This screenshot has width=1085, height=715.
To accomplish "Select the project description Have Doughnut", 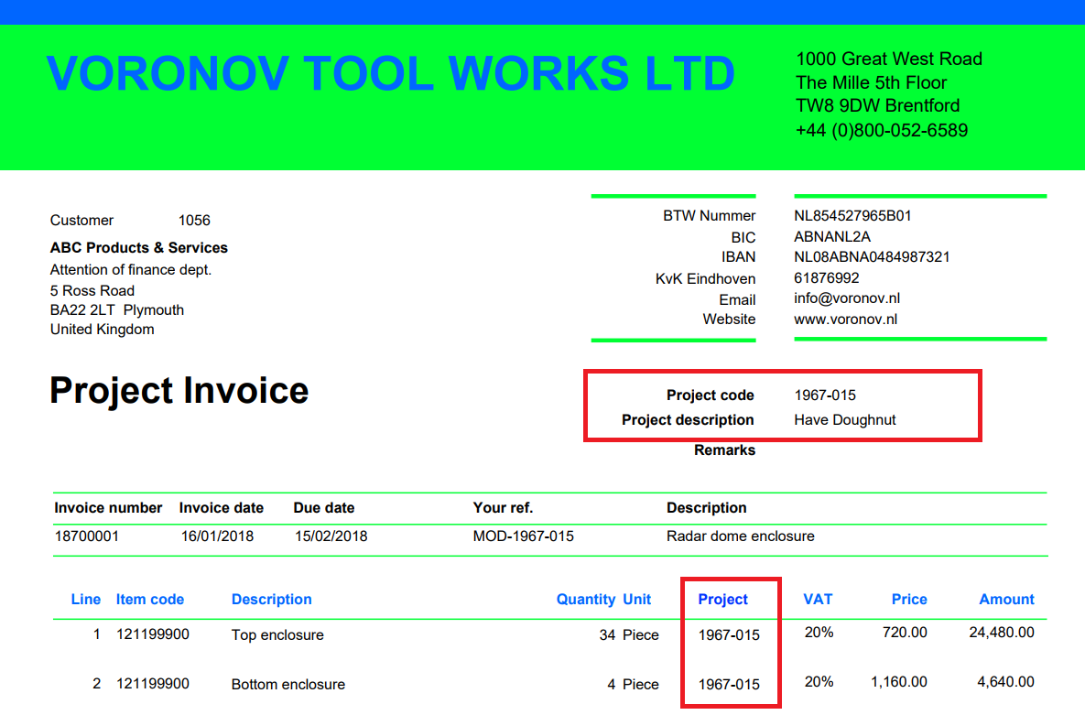I will [844, 420].
